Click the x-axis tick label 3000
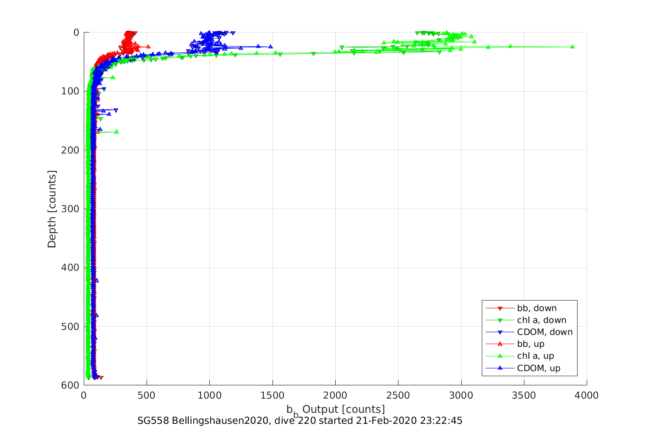This screenshot has height=433, width=649. click(461, 395)
